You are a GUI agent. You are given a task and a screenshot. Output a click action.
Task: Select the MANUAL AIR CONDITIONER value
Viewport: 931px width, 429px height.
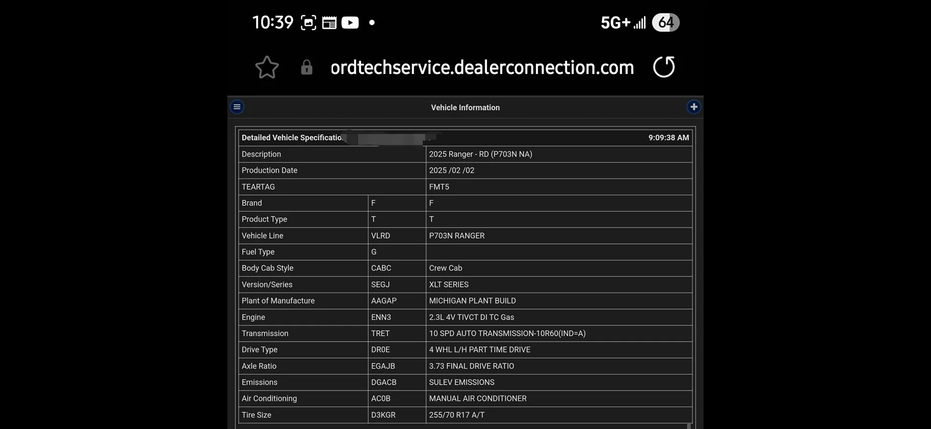[x=478, y=399]
